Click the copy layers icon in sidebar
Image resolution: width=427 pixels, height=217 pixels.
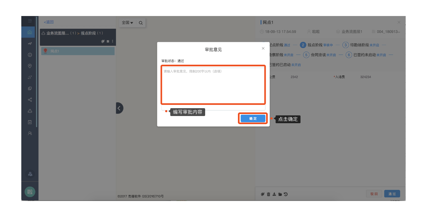[x=30, y=88]
